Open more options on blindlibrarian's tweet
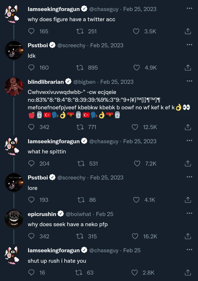This screenshot has width=198, height=281. pos(189,81)
